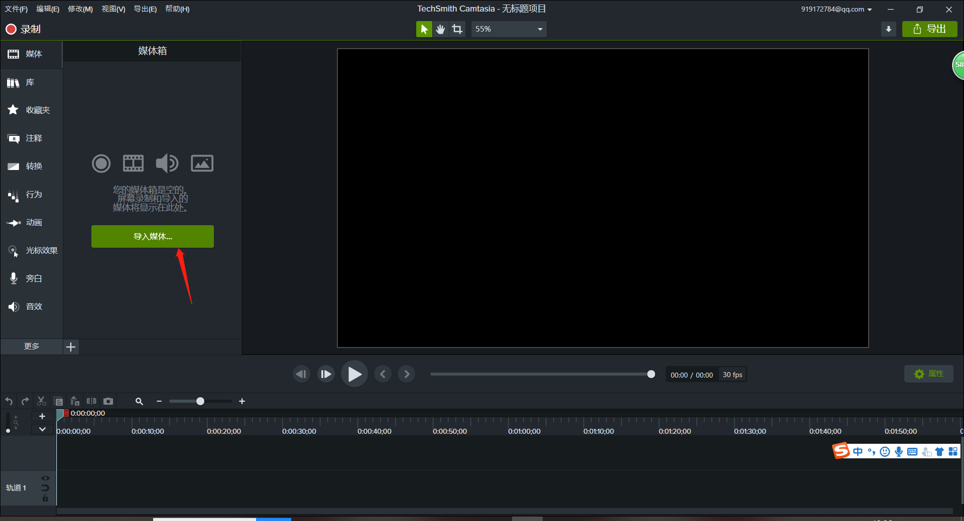This screenshot has width=964, height=521.
Task: Play the preview with the play button
Action: click(354, 374)
